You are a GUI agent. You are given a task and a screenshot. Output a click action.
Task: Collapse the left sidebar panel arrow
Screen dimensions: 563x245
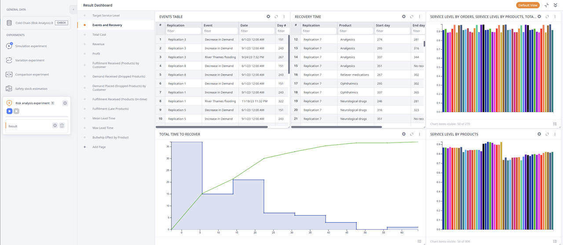[73, 9]
